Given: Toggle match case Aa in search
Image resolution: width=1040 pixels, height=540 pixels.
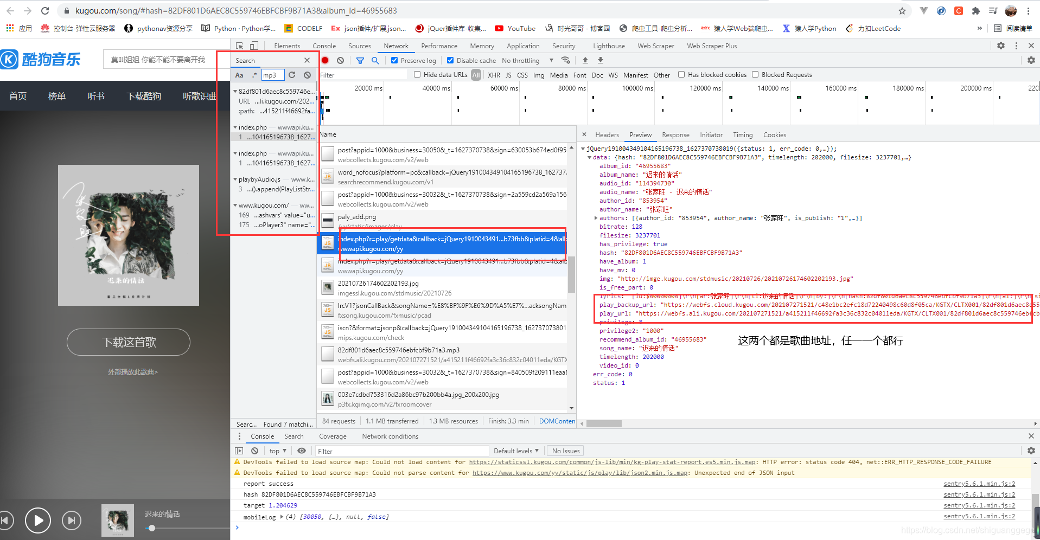Looking at the screenshot, I should (x=239, y=75).
